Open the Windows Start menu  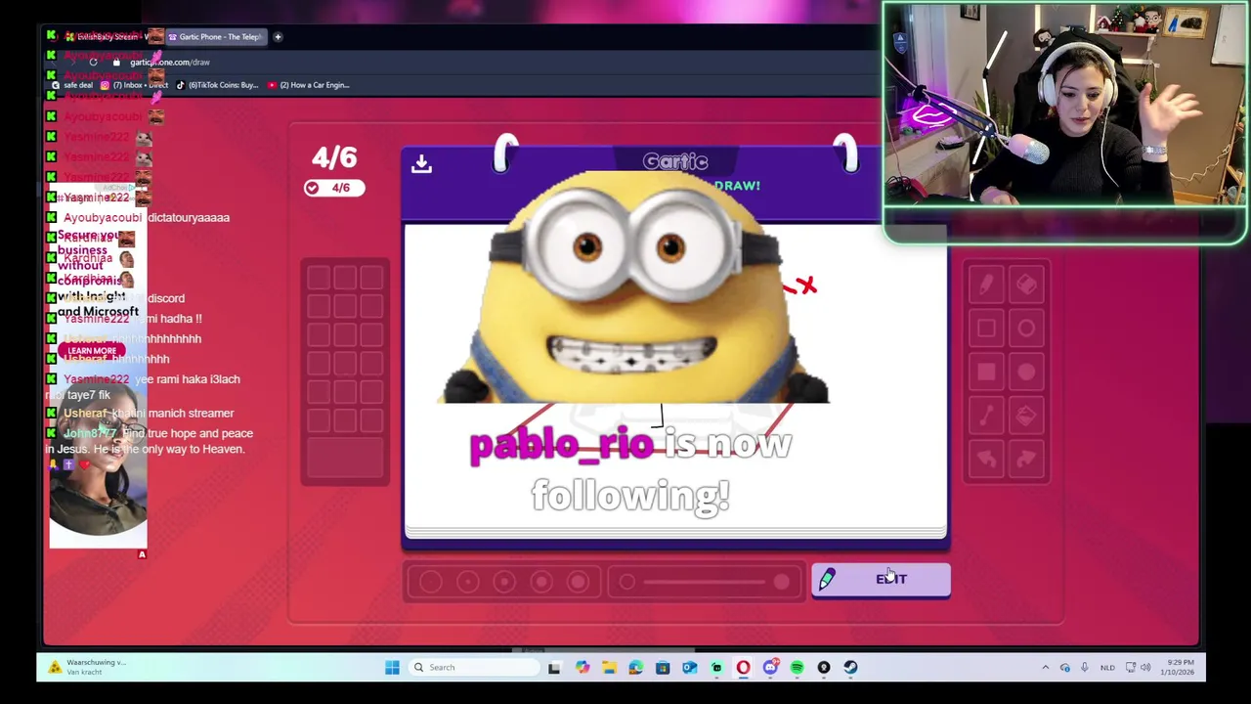click(x=392, y=667)
